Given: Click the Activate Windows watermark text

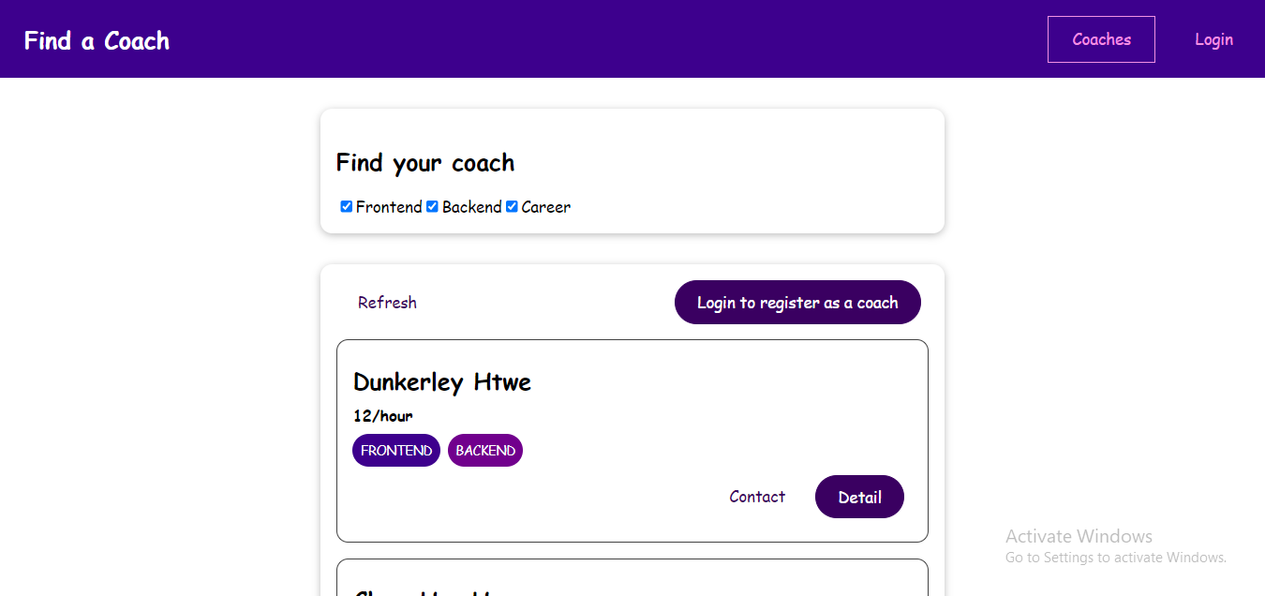Looking at the screenshot, I should tap(1079, 537).
